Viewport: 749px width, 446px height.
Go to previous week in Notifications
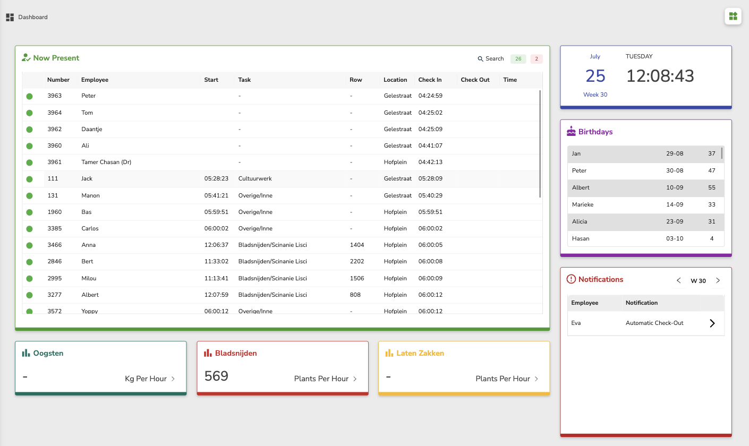[678, 280]
